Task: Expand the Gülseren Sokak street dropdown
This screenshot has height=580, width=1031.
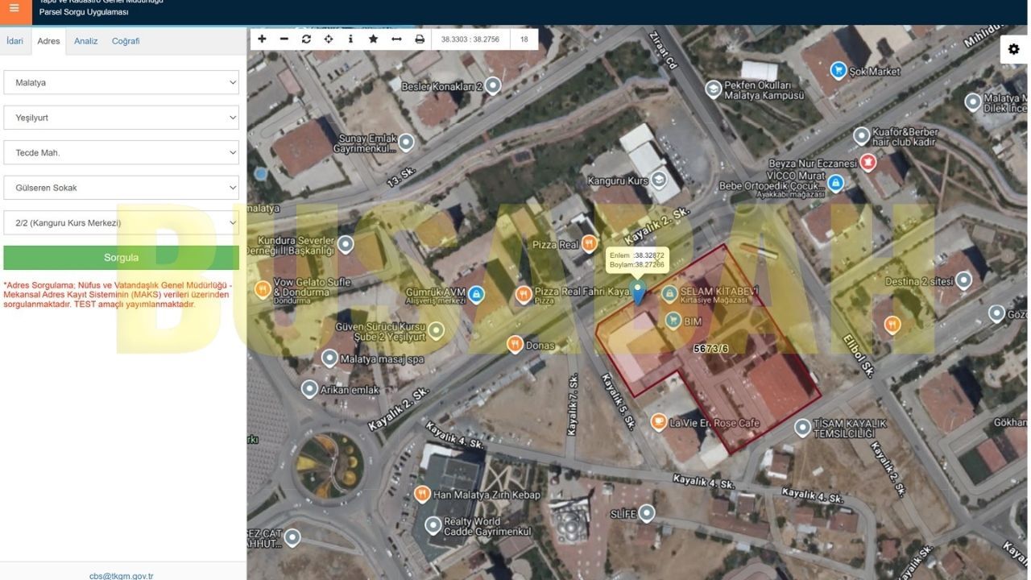Action: tap(121, 188)
